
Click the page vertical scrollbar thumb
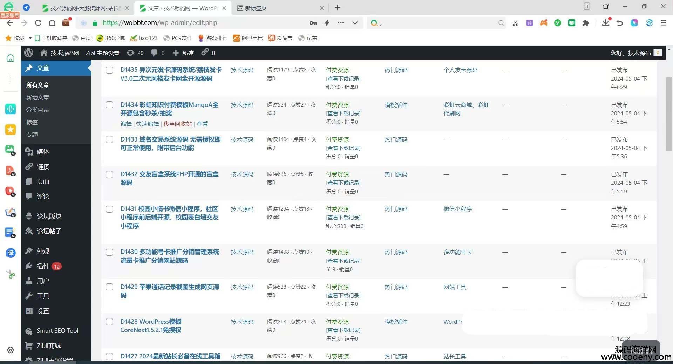(669, 114)
